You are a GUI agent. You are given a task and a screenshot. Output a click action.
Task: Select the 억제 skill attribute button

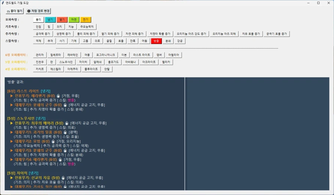pyautogui.click(x=38, y=41)
